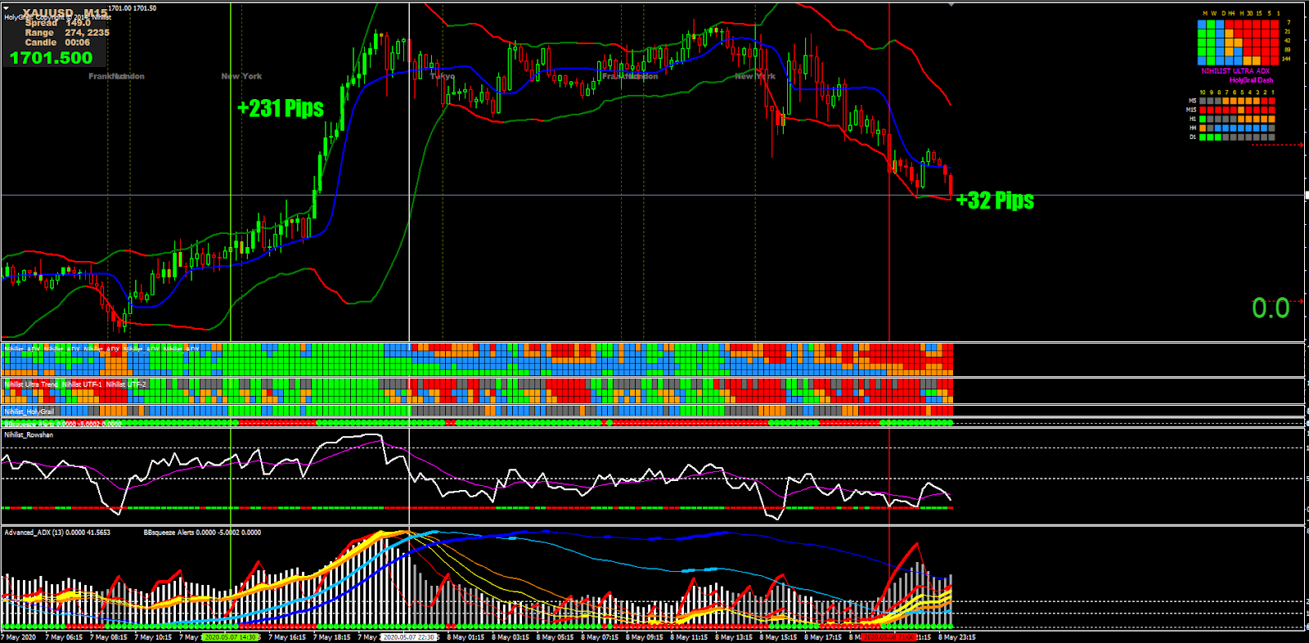Click the 8 May 23:15 time axis label
The height and width of the screenshot is (643, 1309).
pos(957,637)
